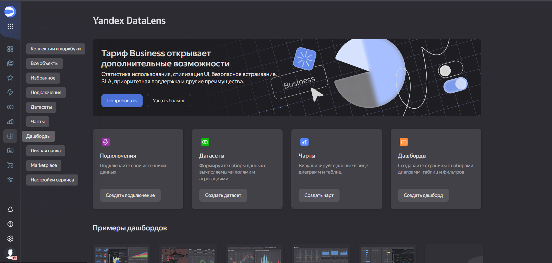
Task: Click the purple icon on the Подключения card
Action: click(106, 142)
